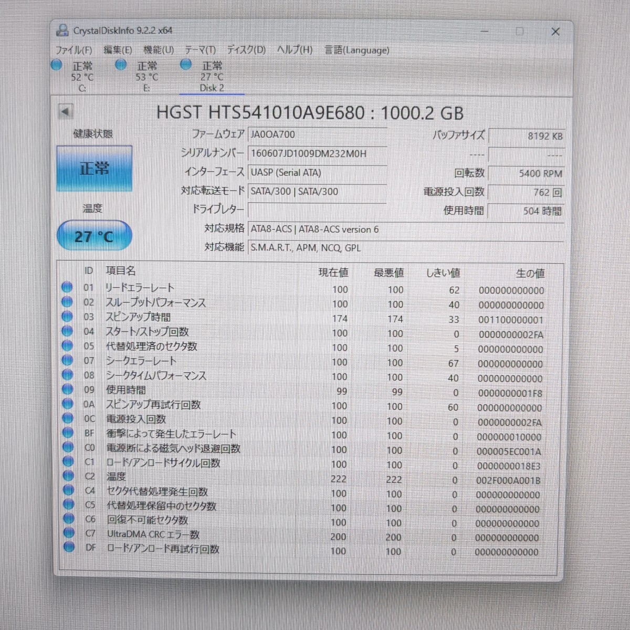Click status icon for attribute 02 スループットパフォーマンス
Screen dimensions: 630x630
click(x=67, y=302)
